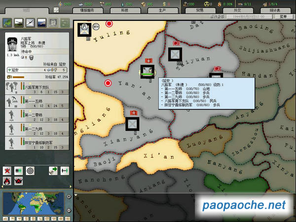Select the aircraft units filter icon
This screenshot has height=222, width=296.
[31, 23]
